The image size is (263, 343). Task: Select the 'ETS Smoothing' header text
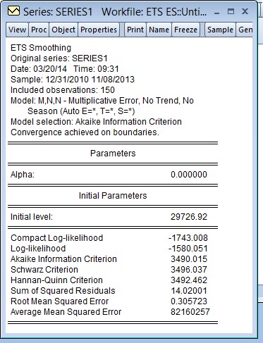point(41,48)
